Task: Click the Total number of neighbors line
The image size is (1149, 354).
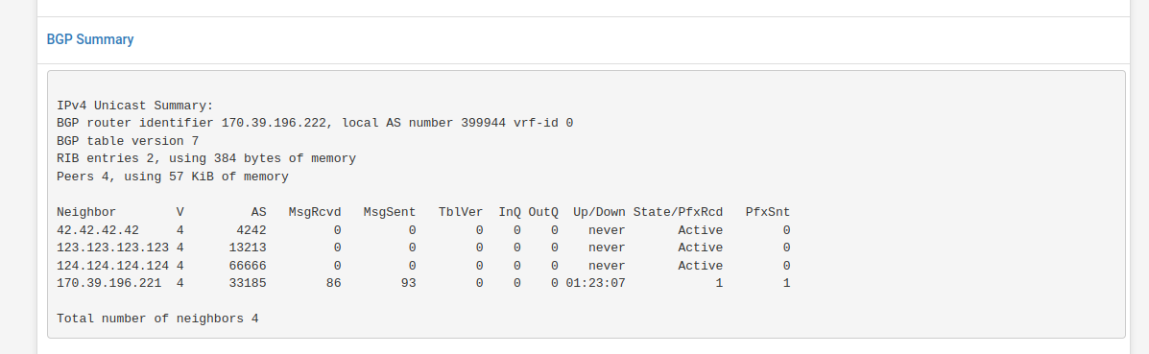Action: coord(157,319)
